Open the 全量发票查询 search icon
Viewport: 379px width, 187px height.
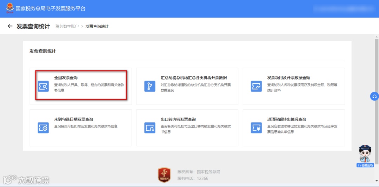point(43,86)
